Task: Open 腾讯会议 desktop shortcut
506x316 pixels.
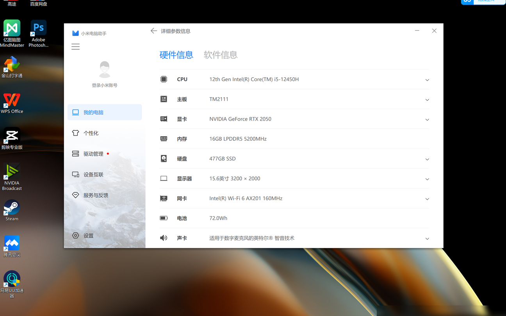Action: tap(12, 246)
